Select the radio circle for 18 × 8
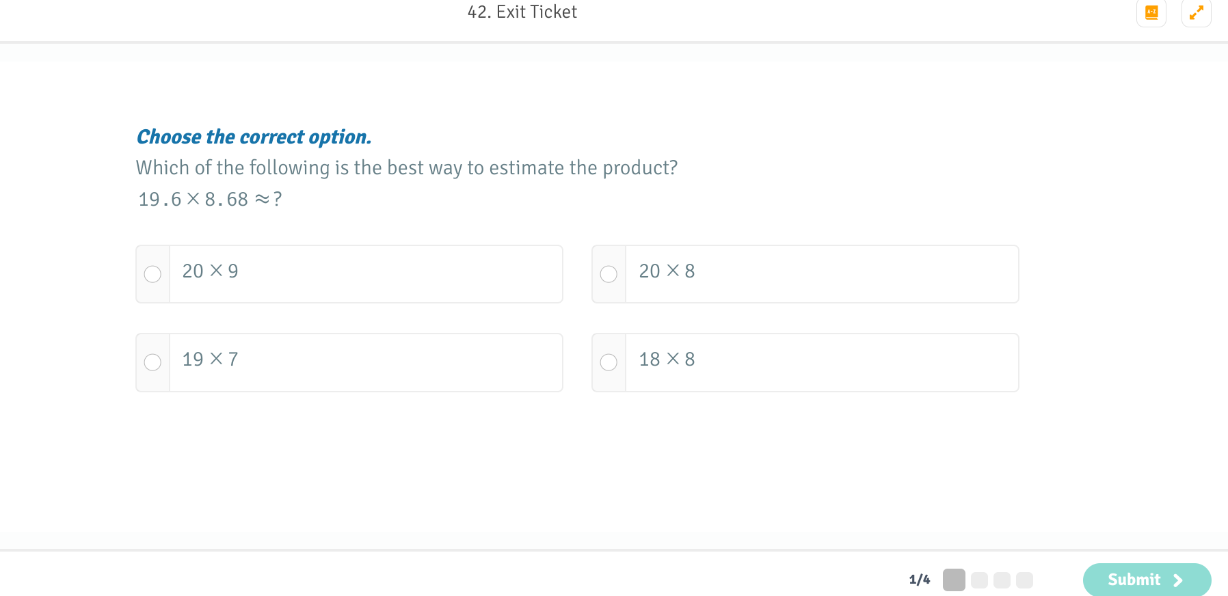1228x596 pixels. [609, 362]
